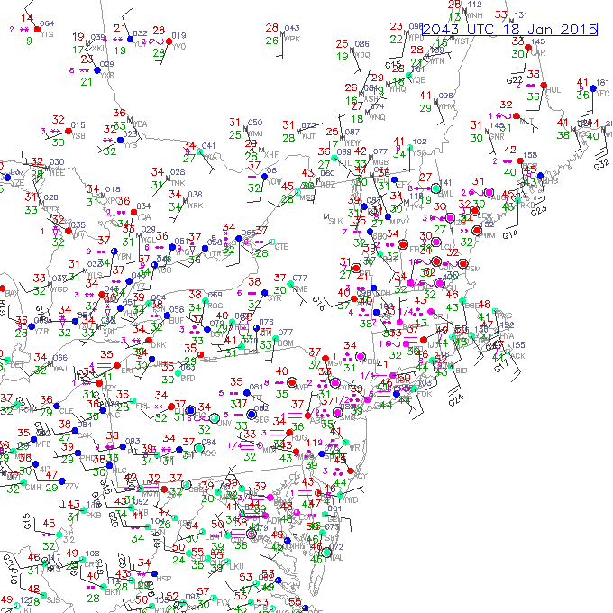Image resolution: width=613 pixels, height=613 pixels.
Task: Click the BGM station label
Action: pos(286,343)
